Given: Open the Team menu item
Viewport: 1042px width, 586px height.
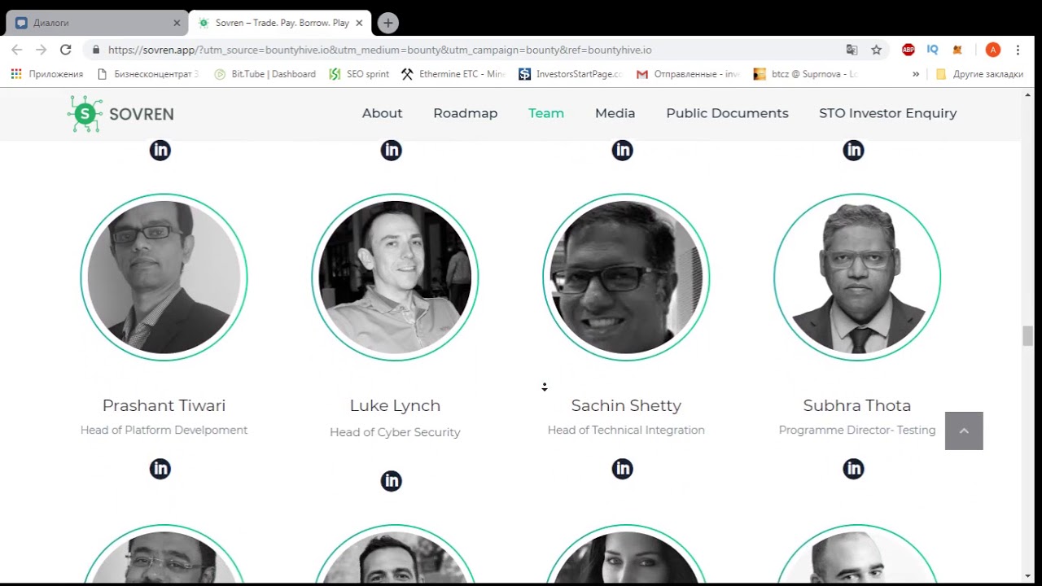Looking at the screenshot, I should tap(546, 113).
